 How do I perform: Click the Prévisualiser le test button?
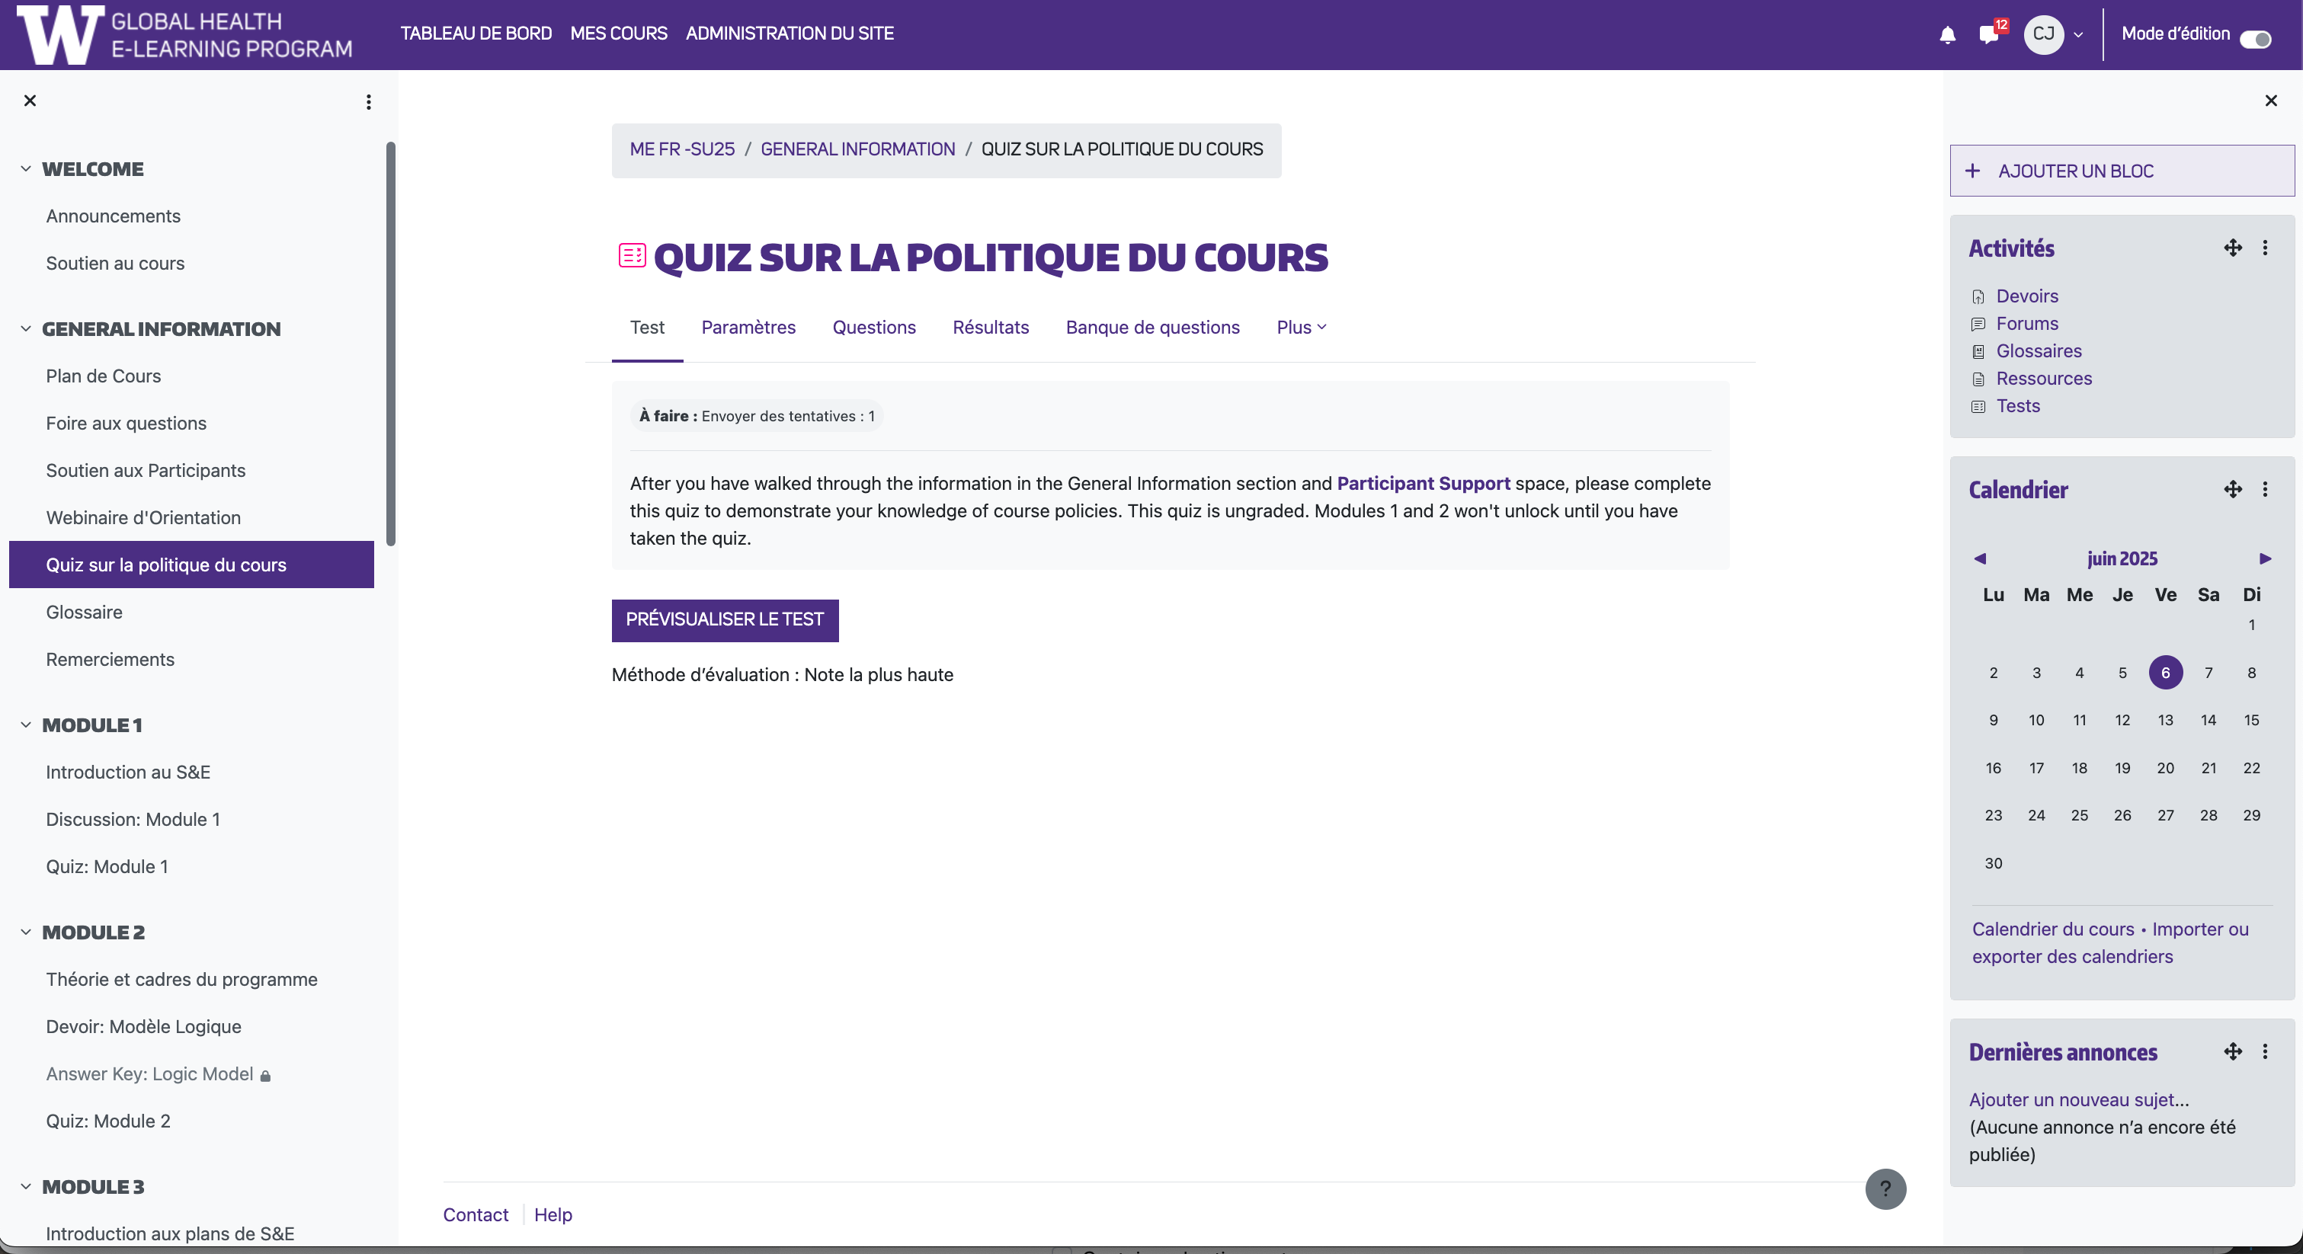724,619
